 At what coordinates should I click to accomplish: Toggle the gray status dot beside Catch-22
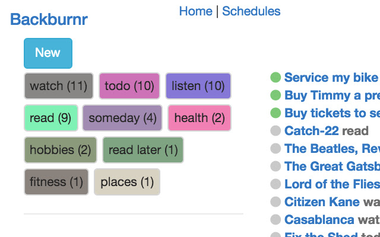[x=275, y=131]
